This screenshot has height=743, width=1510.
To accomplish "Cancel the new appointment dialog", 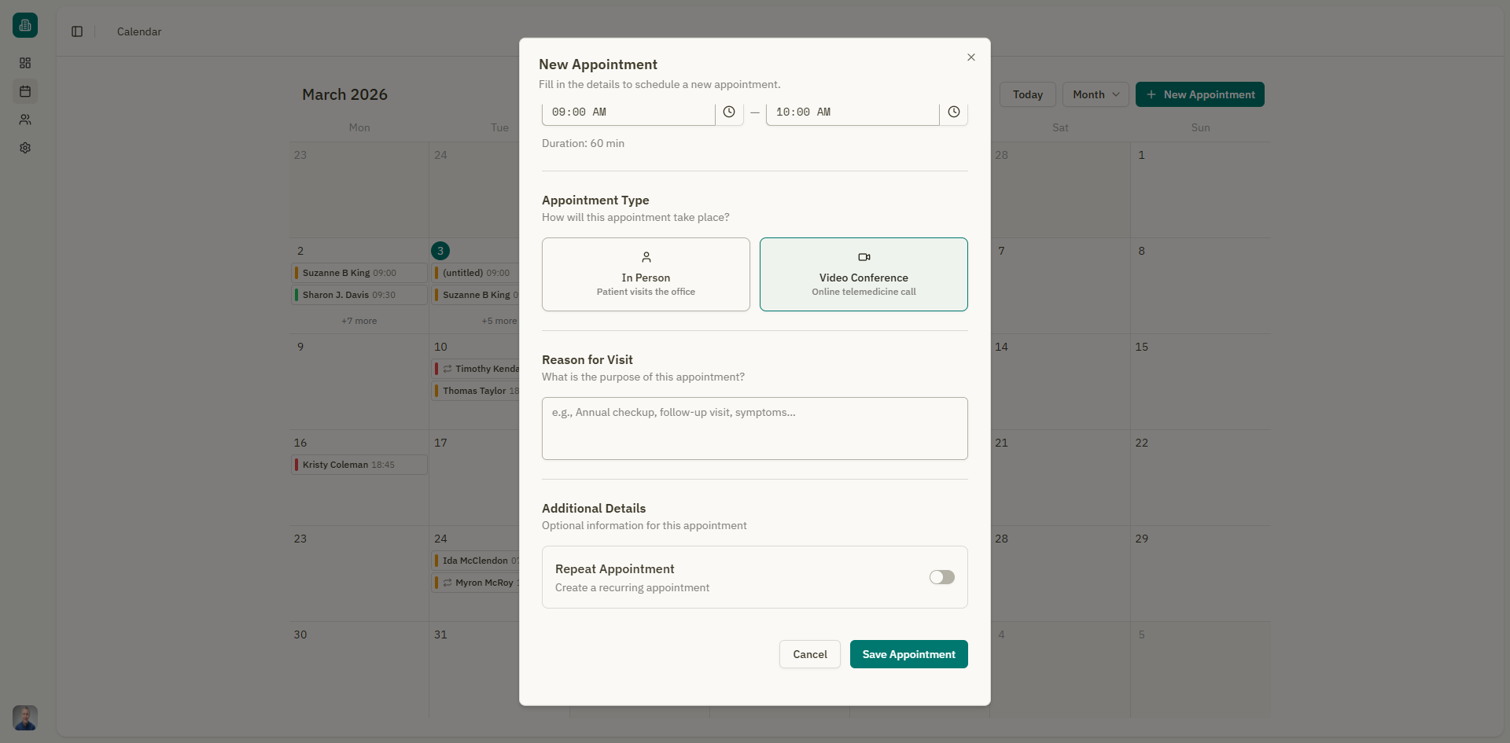I will point(809,653).
